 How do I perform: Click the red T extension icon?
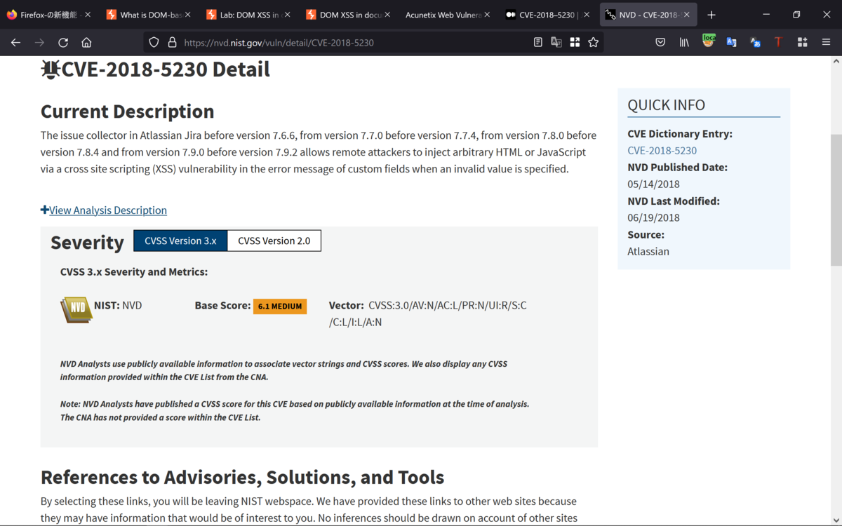pyautogui.click(x=778, y=43)
